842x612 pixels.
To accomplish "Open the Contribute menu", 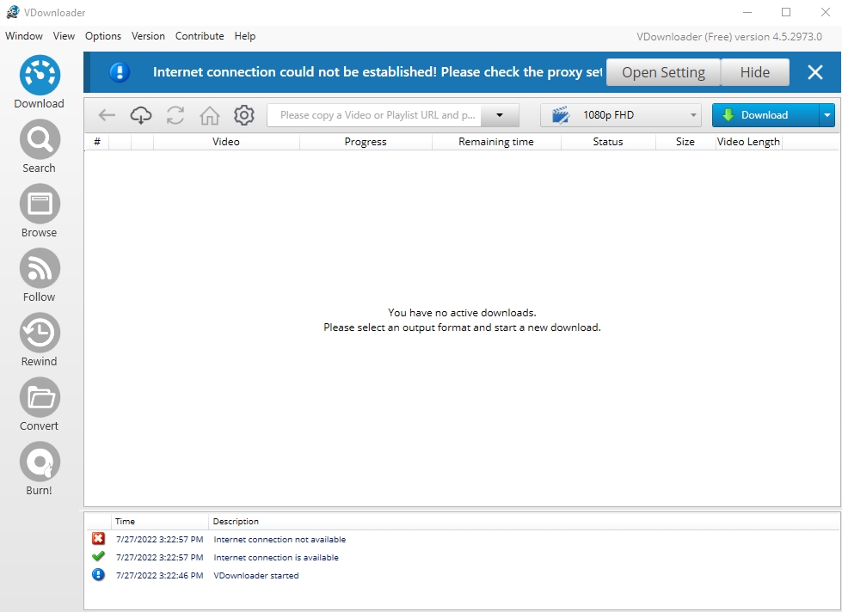I will [200, 36].
